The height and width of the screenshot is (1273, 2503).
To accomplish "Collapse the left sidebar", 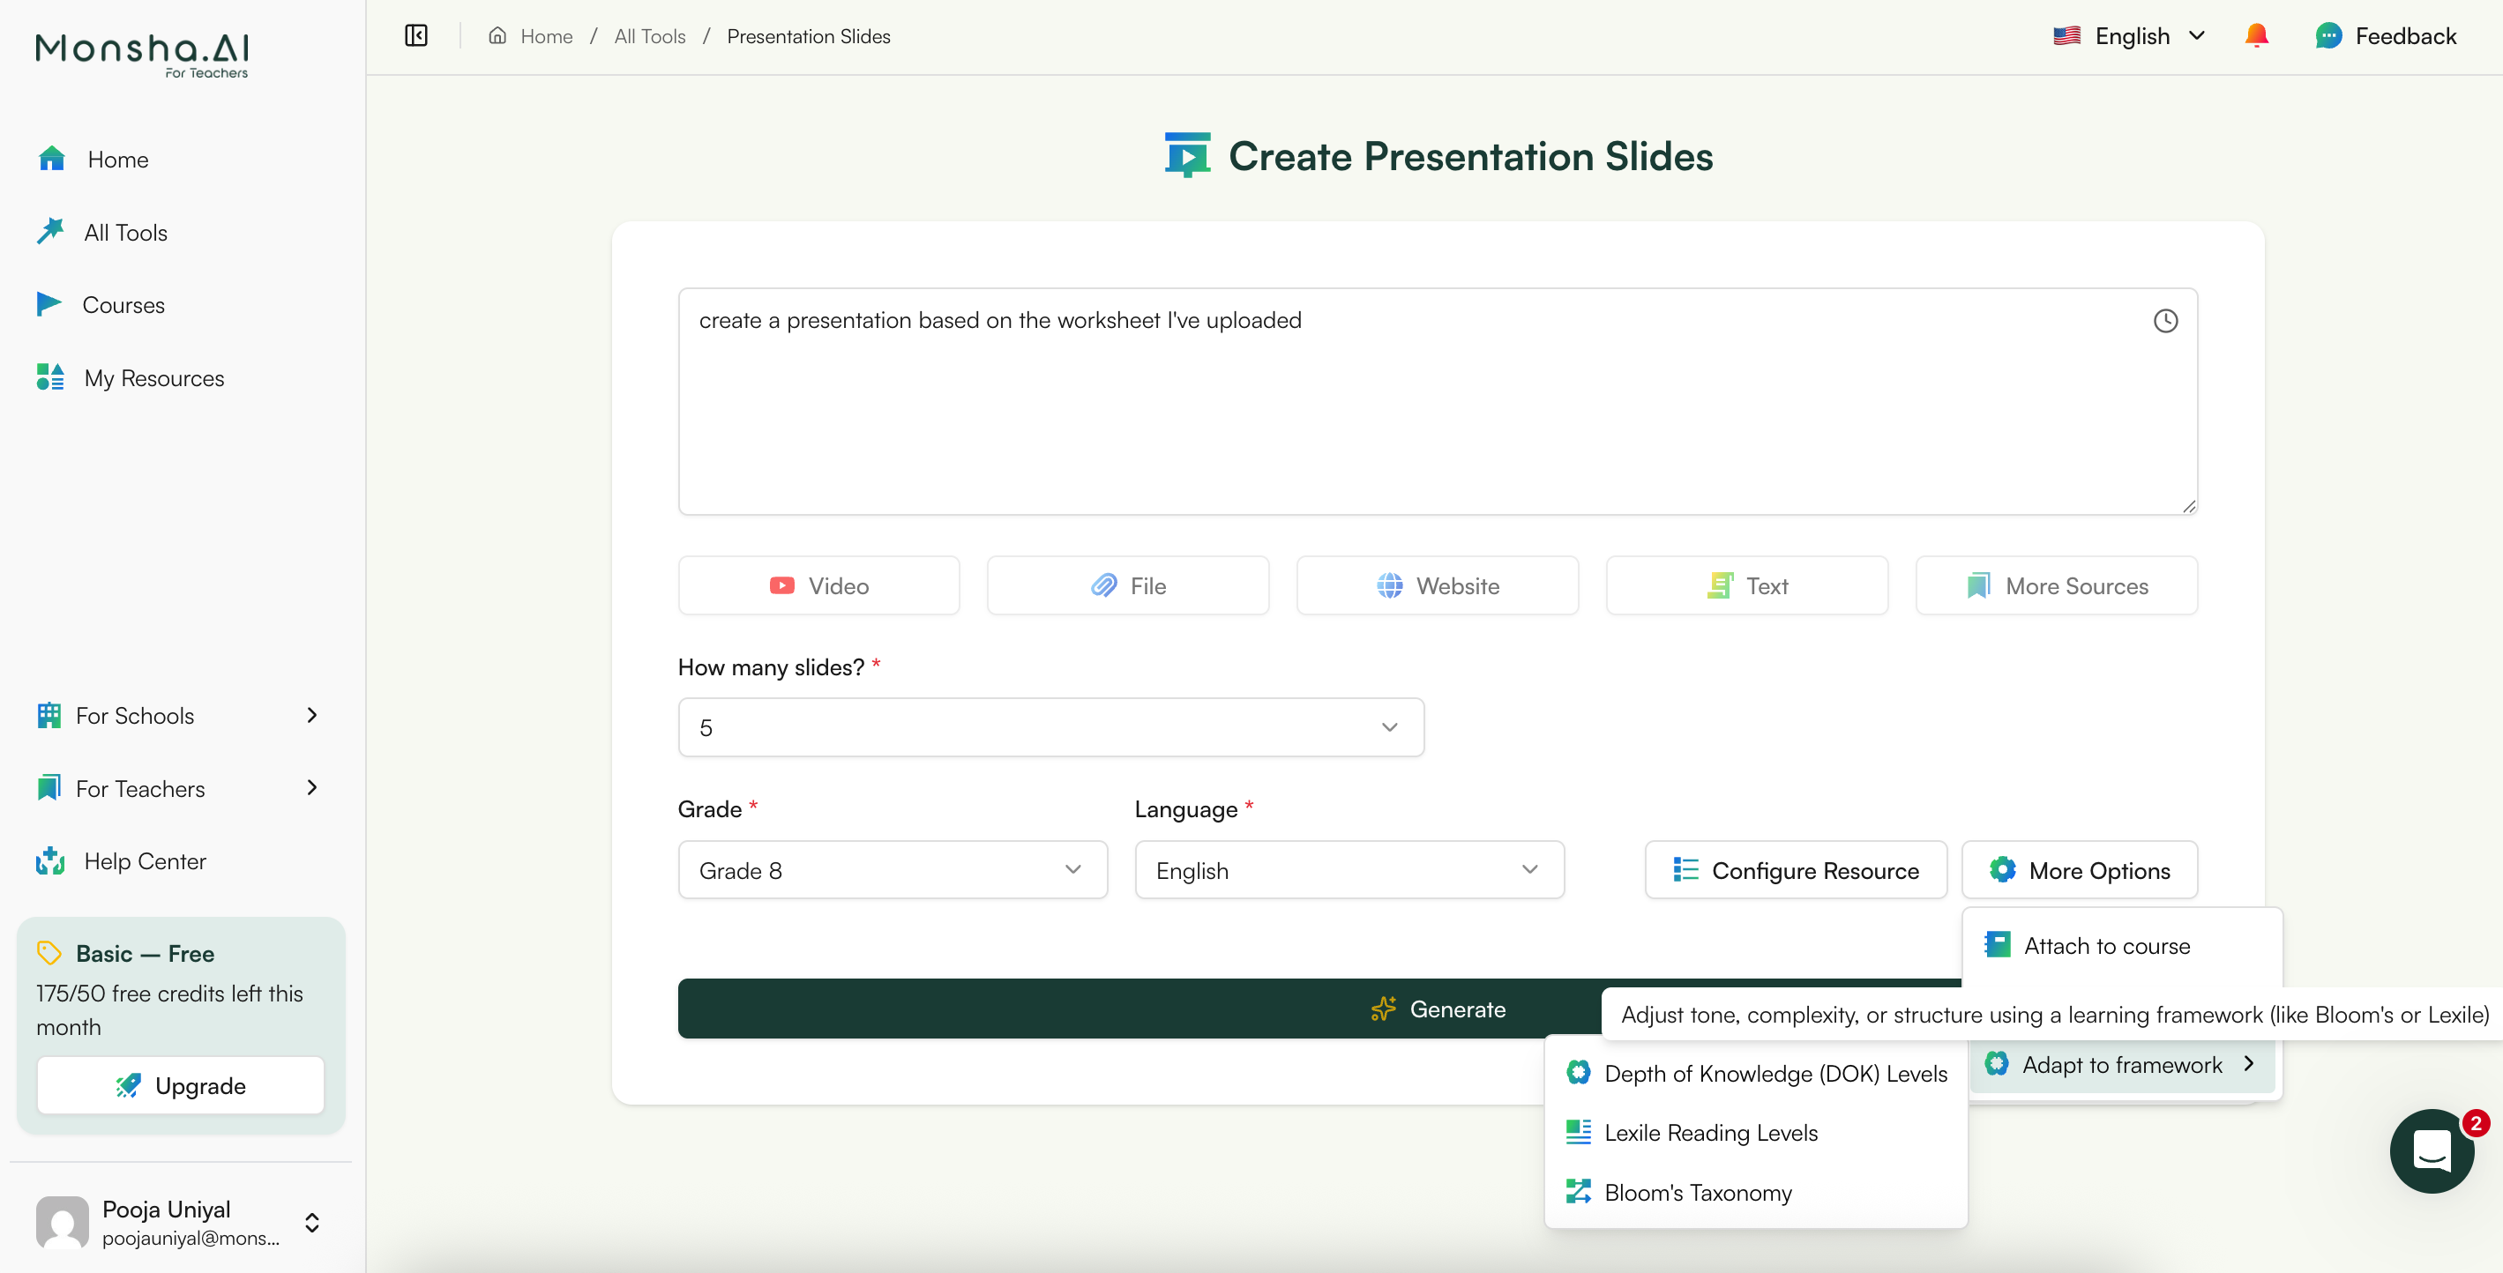I will tap(416, 35).
